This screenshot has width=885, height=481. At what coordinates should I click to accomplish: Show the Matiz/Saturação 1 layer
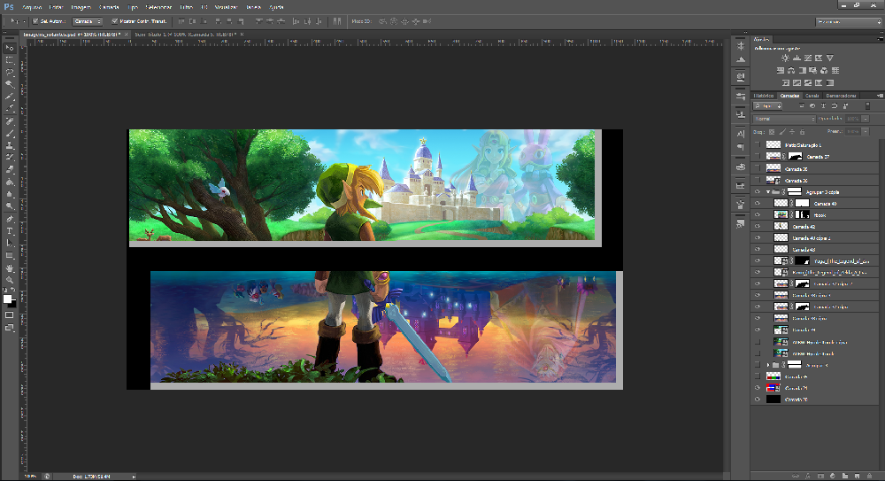coord(758,145)
